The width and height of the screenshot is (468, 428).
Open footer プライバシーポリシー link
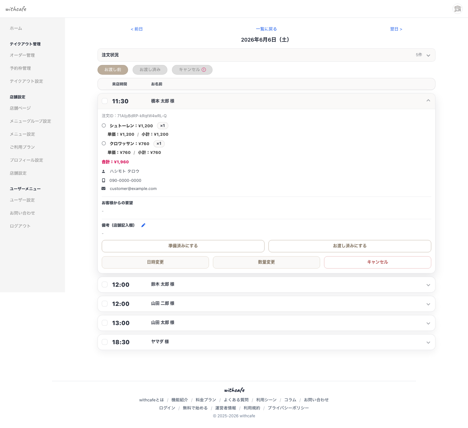click(288, 408)
